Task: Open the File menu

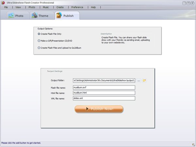Action: (6, 7)
